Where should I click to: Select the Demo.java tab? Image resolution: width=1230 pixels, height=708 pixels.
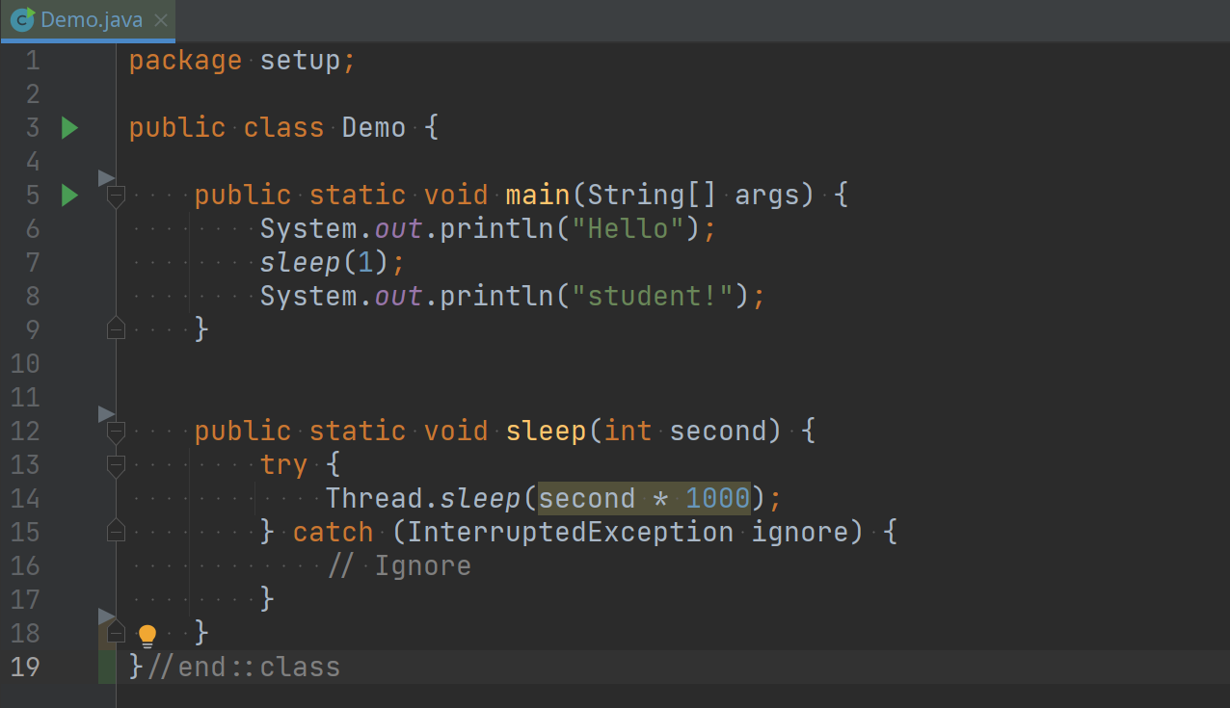tap(92, 20)
